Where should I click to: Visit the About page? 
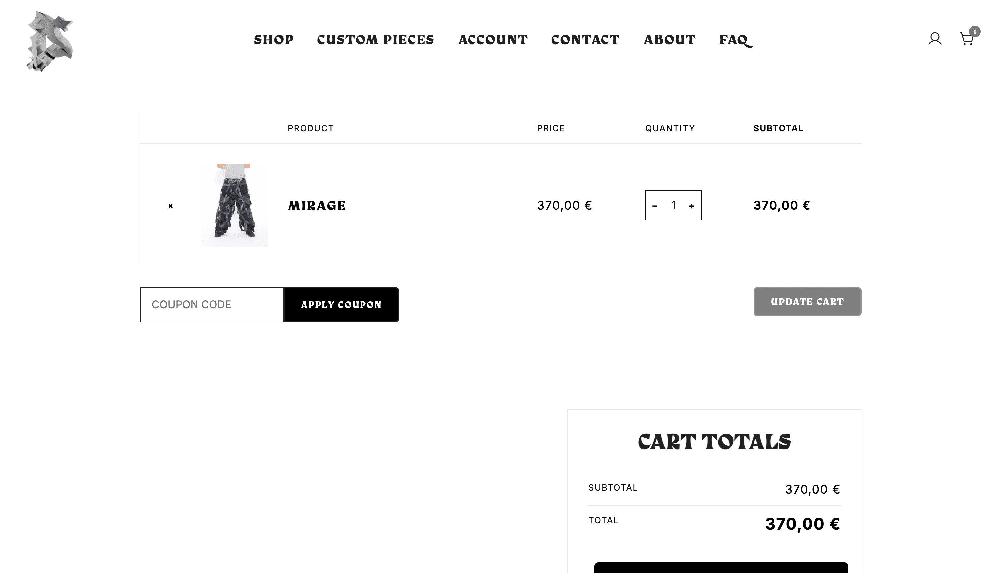point(669,40)
